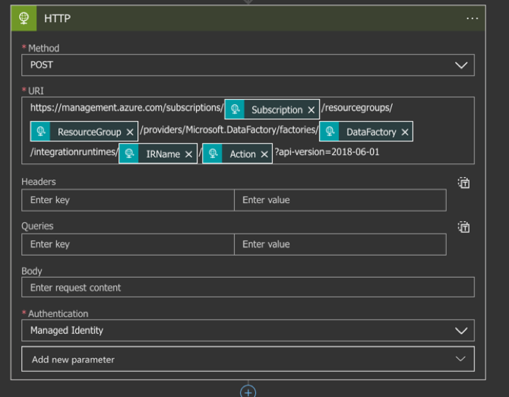Add a new step with plus icon
The height and width of the screenshot is (397, 509).
pyautogui.click(x=248, y=392)
